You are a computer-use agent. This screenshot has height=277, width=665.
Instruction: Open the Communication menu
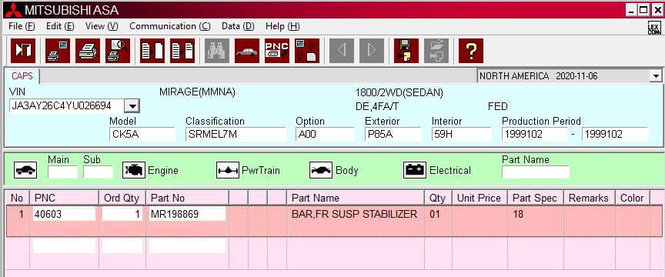[169, 26]
